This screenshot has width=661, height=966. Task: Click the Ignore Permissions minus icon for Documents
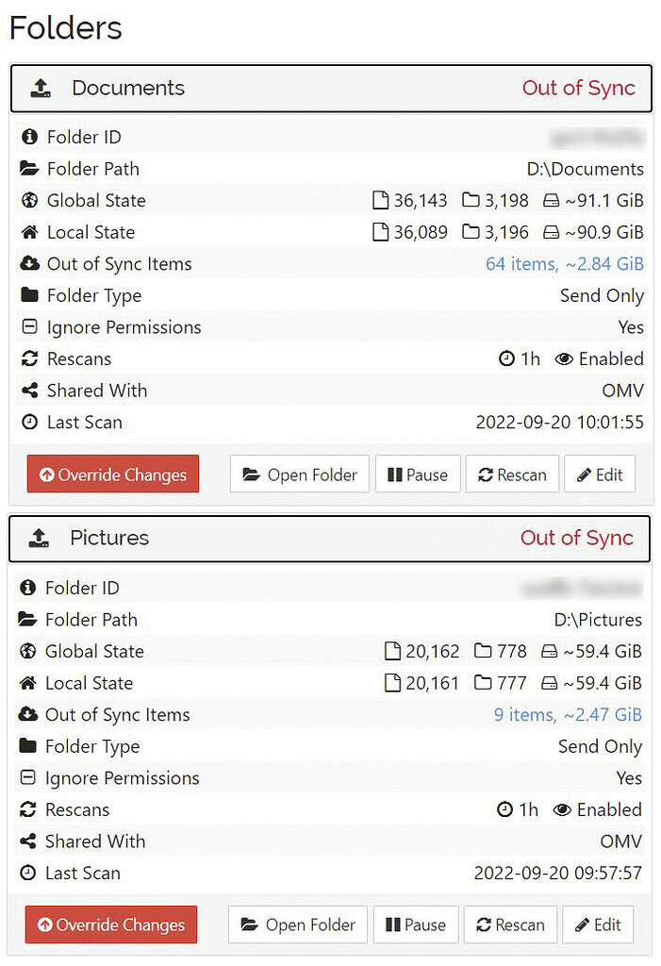click(x=27, y=327)
